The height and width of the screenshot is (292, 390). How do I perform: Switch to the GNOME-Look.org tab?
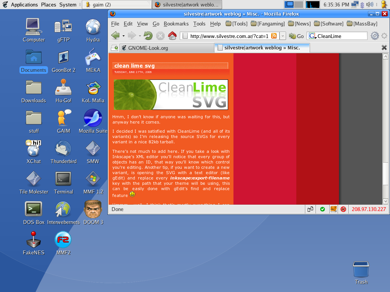[x=167, y=48]
